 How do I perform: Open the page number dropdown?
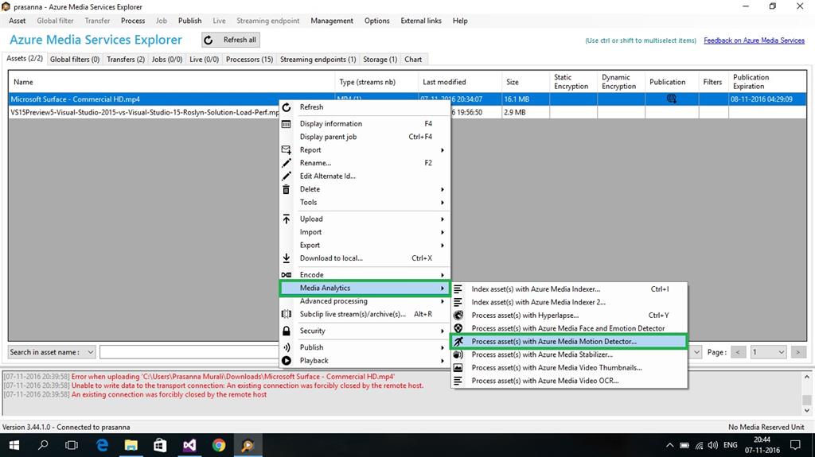coord(769,352)
